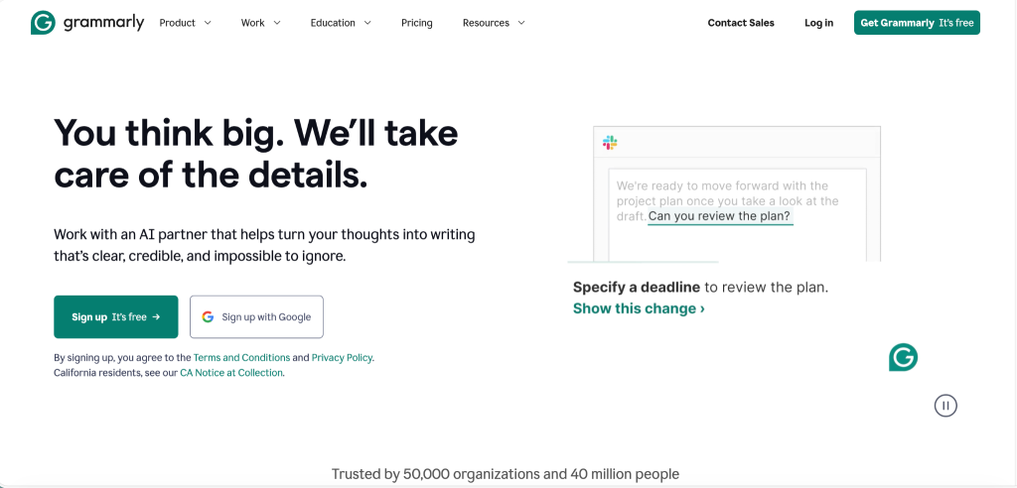Choose Sign up with Google
The image size is (1017, 488).
256,317
